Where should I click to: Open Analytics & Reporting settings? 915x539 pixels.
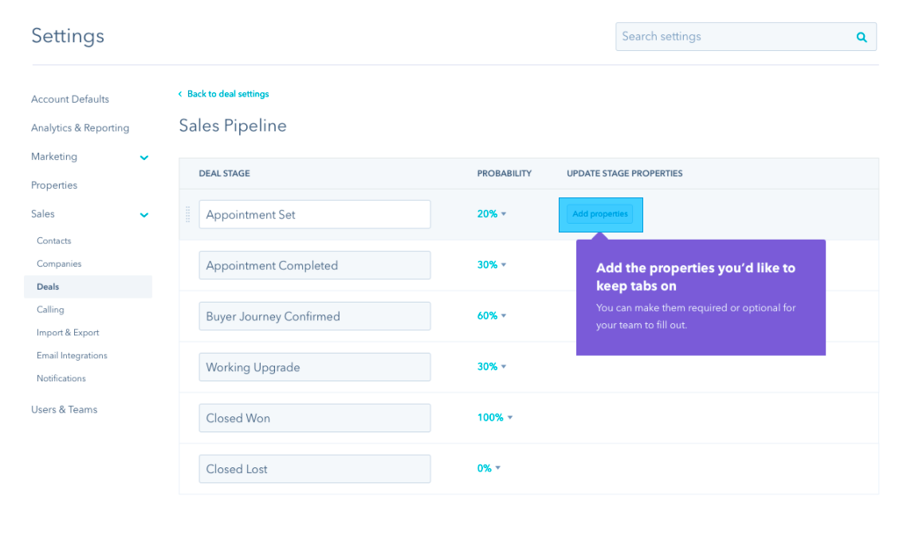coord(80,128)
